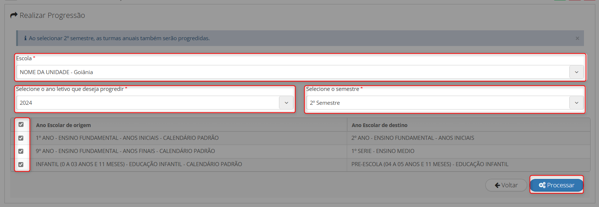
Task: Click the Ano Escolar de destino header
Action: [x=379, y=125]
